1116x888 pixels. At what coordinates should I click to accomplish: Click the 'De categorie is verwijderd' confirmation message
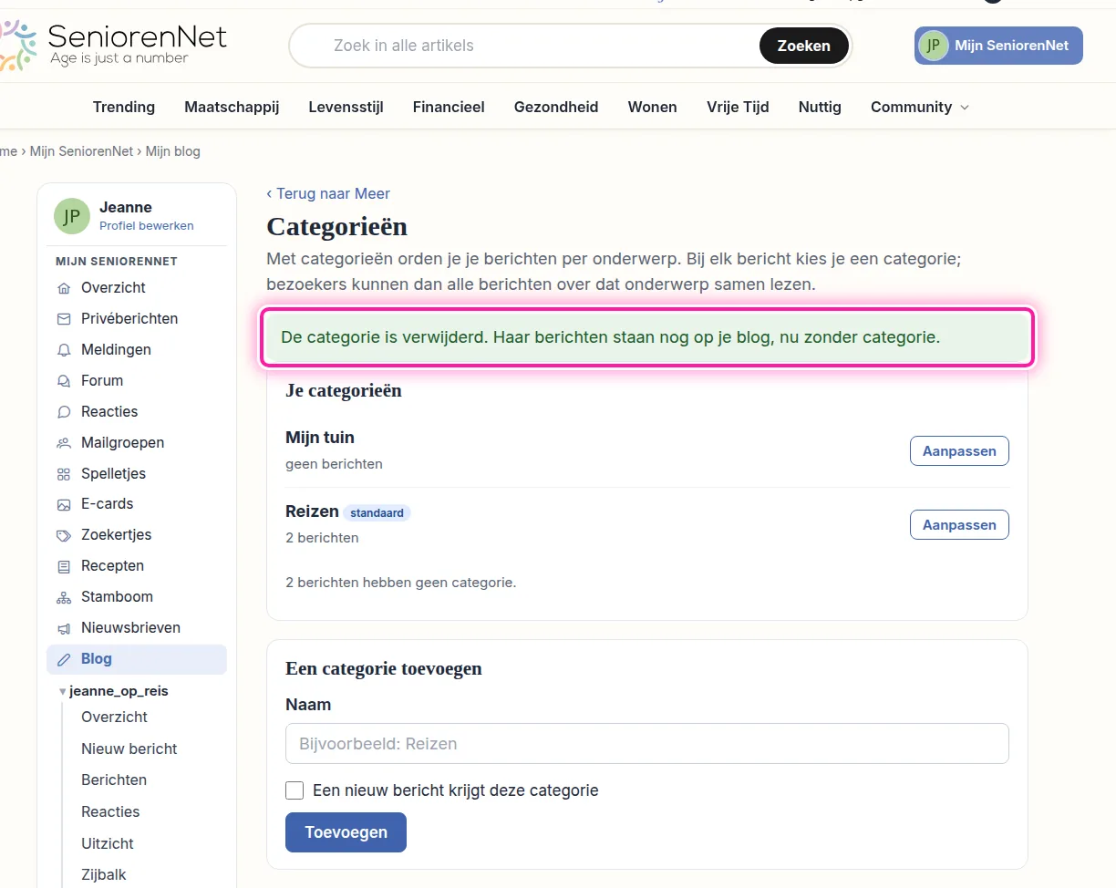pos(647,337)
